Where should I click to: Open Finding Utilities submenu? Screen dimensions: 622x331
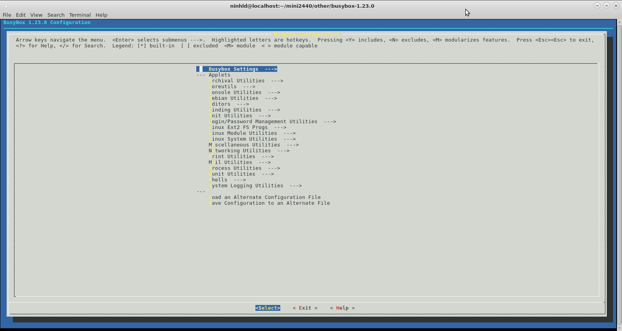point(245,110)
